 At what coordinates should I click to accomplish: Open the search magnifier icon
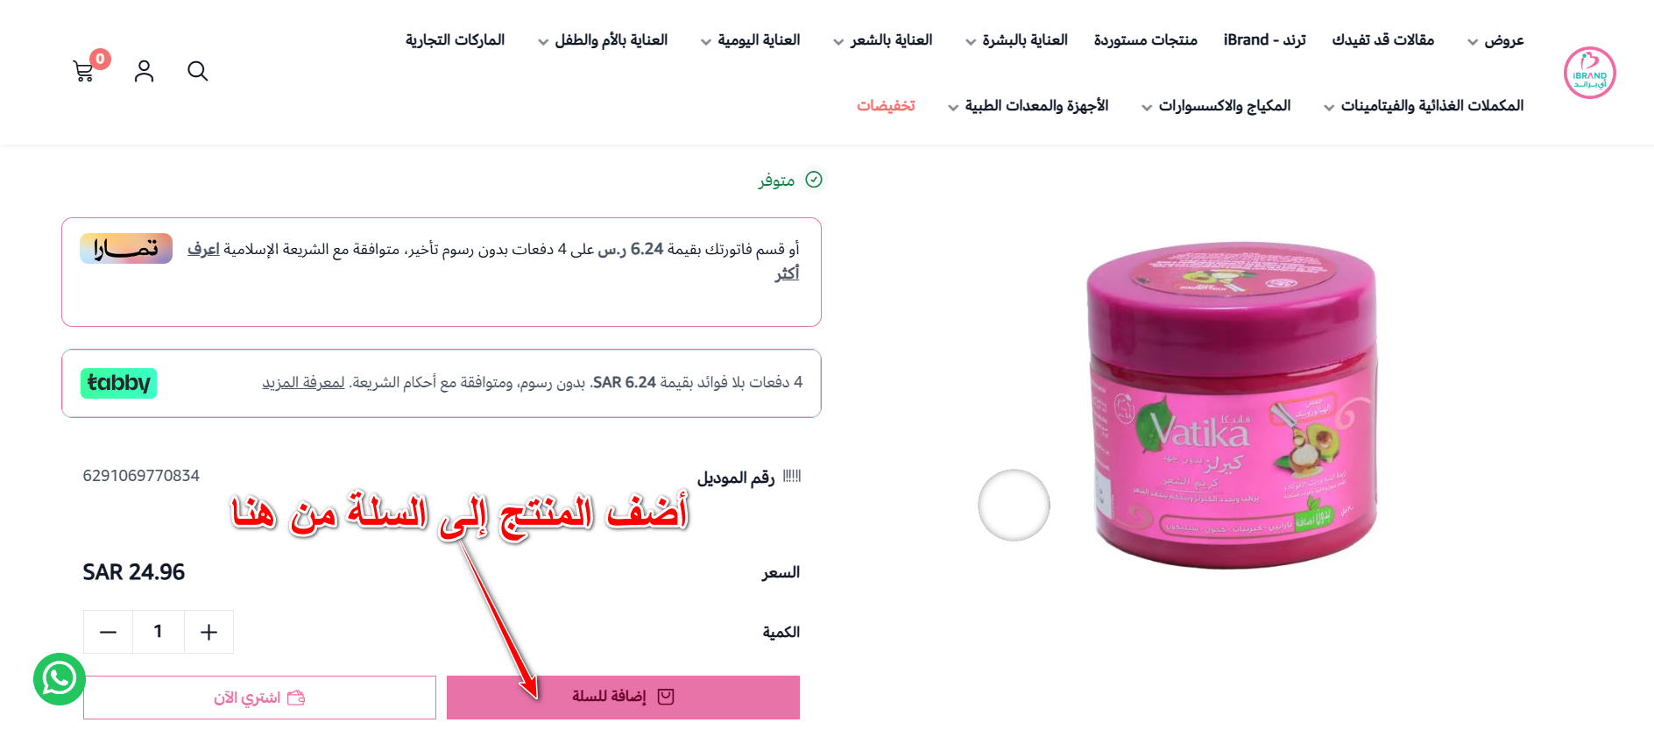point(198,71)
